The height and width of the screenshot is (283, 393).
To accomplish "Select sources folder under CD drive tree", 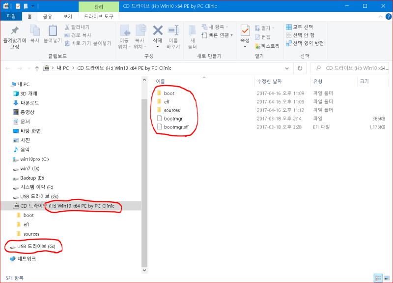I will click(28, 234).
